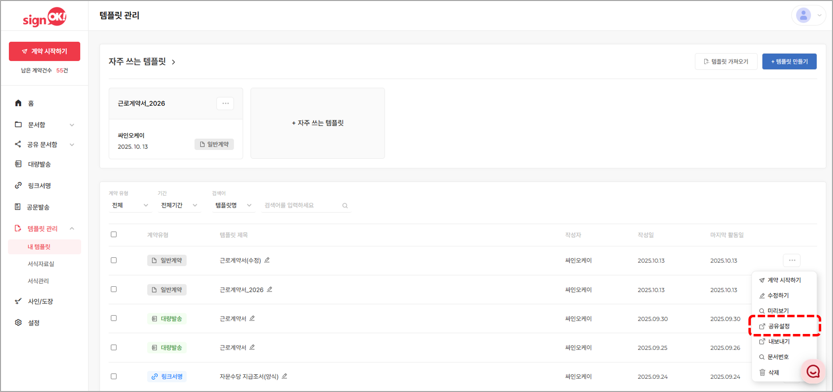Open the three-dot menu on 근로계약서_2026 card
Image resolution: width=833 pixels, height=392 pixels.
[225, 103]
